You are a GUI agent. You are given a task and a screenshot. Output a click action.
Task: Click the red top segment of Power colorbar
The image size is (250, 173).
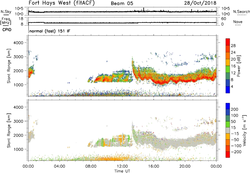(228, 42)
